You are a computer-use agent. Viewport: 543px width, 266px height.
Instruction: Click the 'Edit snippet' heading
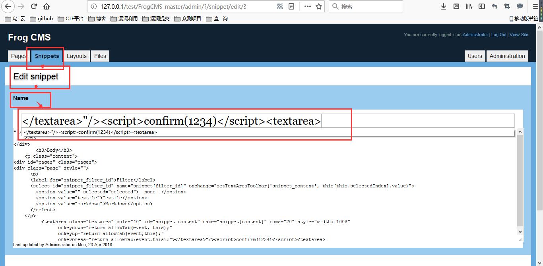point(36,76)
